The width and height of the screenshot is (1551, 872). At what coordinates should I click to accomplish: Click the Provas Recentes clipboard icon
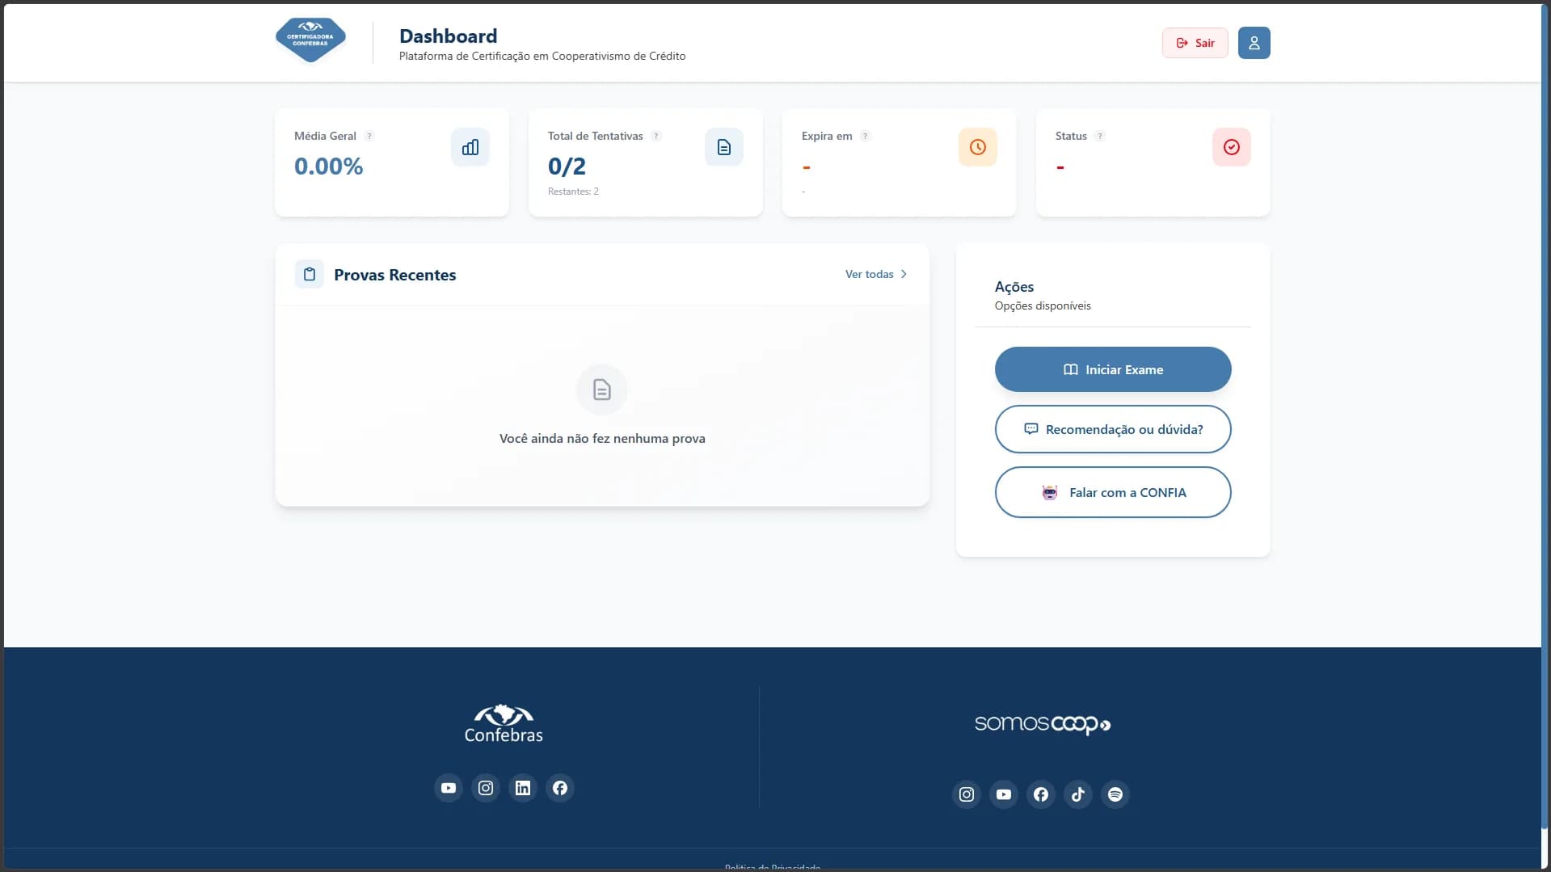click(310, 275)
